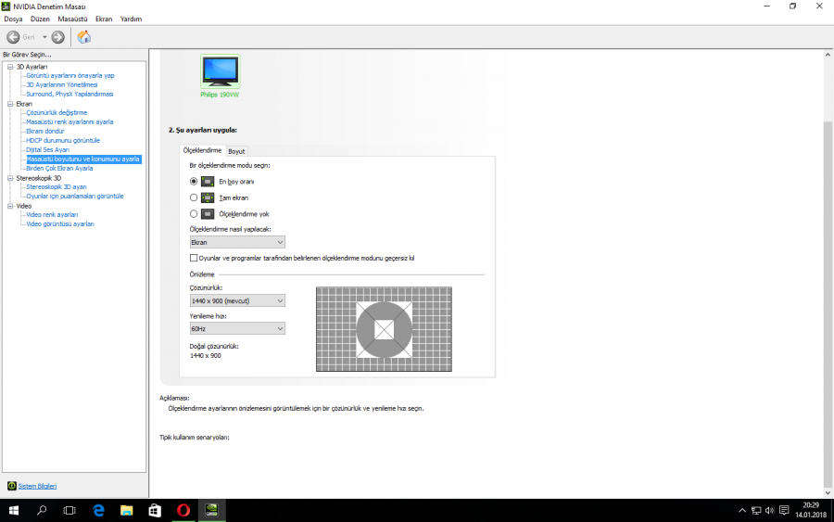Switch to the Ölçeklendirme tab
This screenshot has width=834, height=522.
click(x=202, y=150)
